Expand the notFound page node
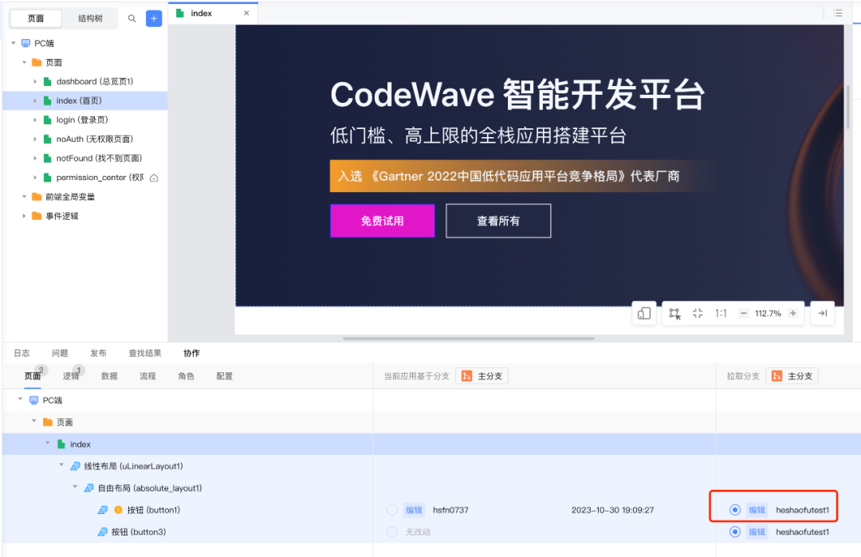 point(35,158)
